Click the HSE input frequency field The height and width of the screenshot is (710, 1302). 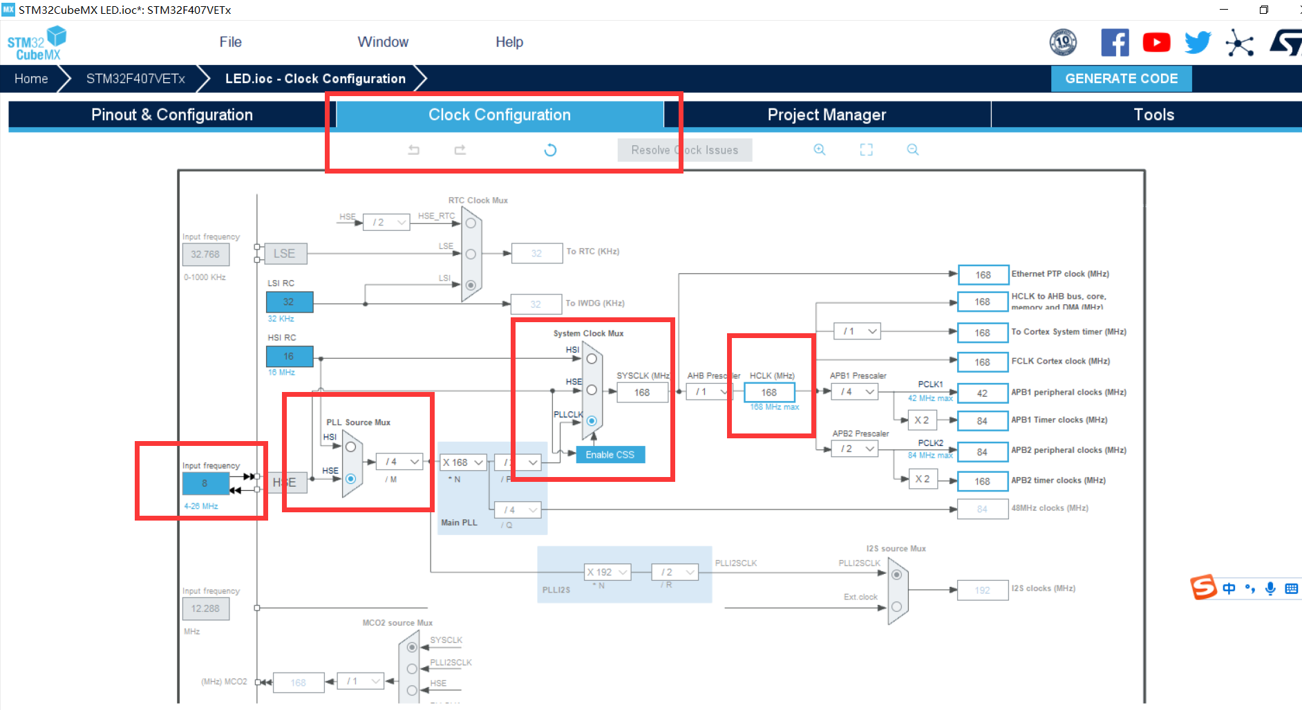click(x=205, y=483)
